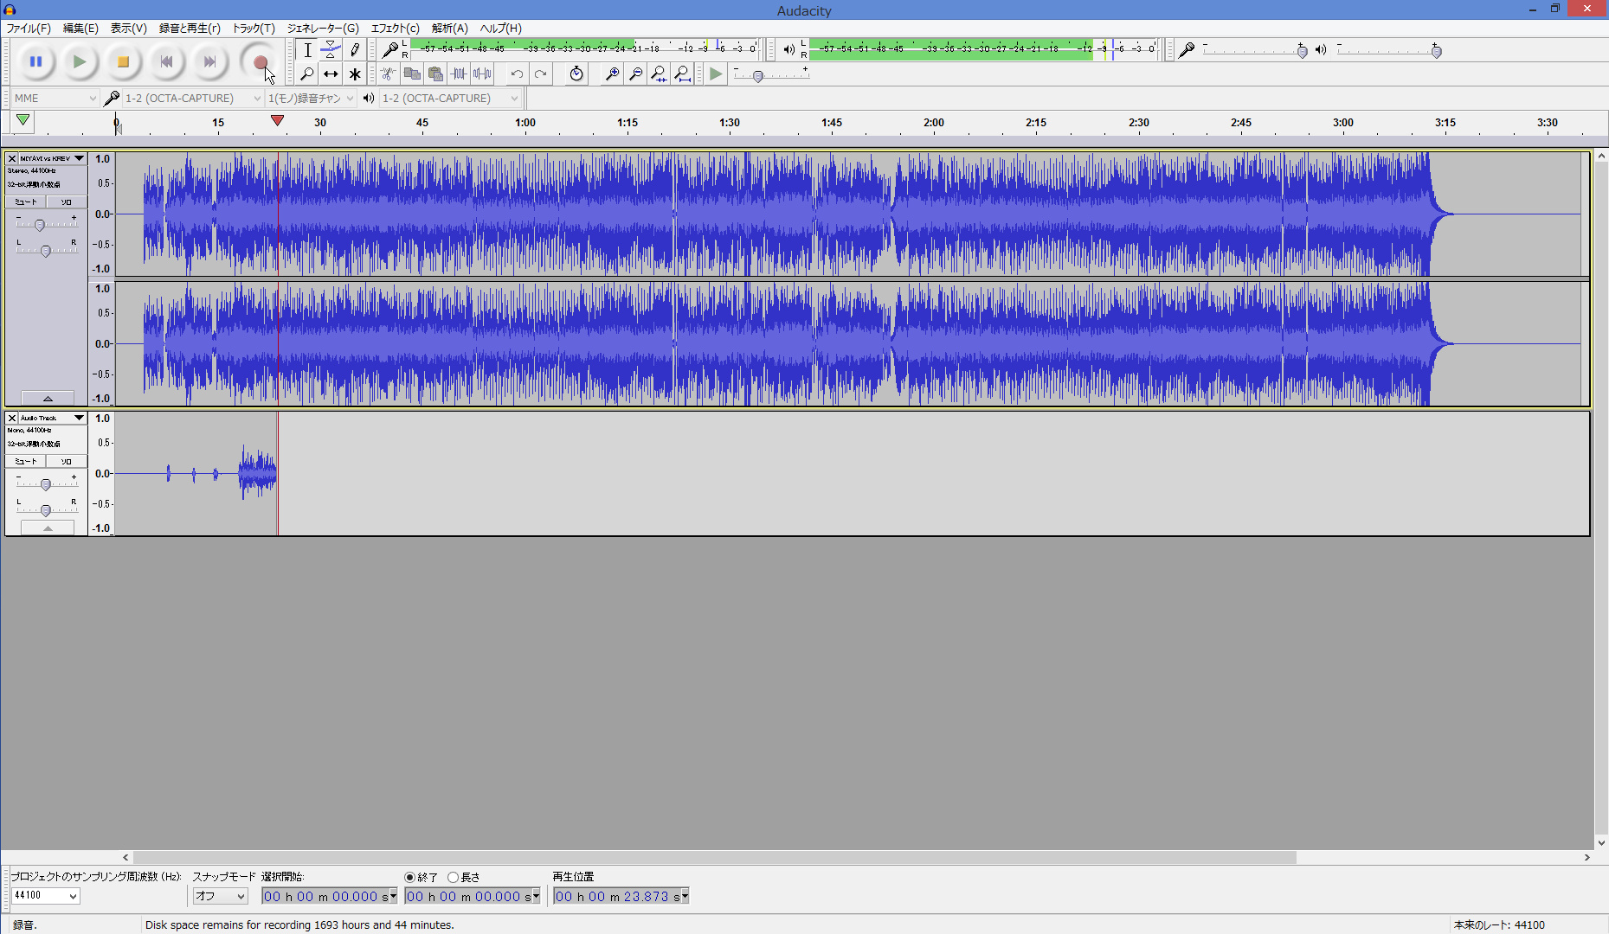Screen dimensions: 1609x934
Task: Solo the mono Audio Track
Action: [x=67, y=462]
